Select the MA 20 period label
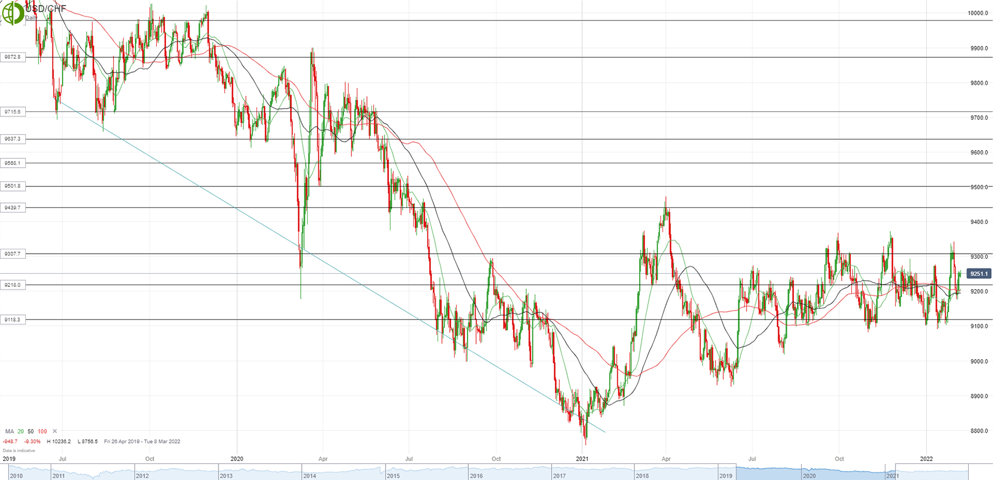This screenshot has width=993, height=480. point(20,431)
